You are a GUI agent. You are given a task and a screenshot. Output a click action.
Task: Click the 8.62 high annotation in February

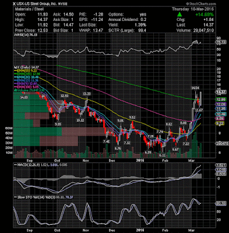point(169,124)
